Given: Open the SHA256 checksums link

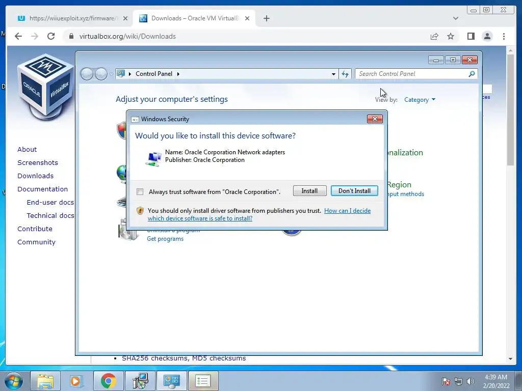Looking at the screenshot, I should tap(155, 358).
